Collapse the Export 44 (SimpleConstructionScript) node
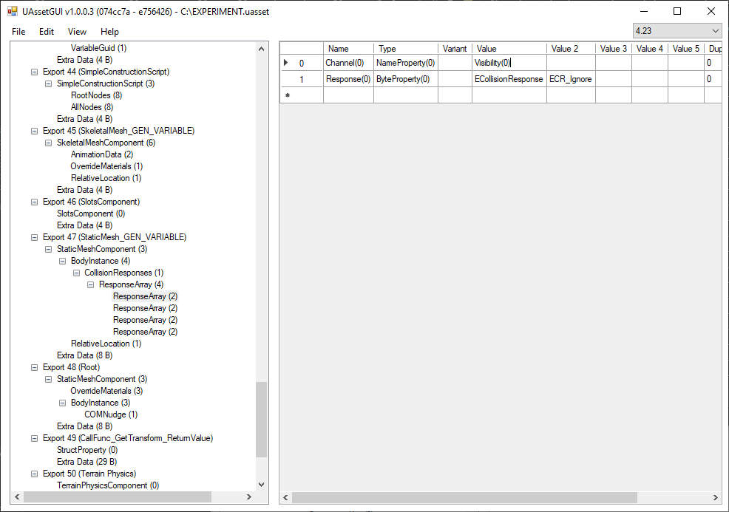The image size is (729, 512). pyautogui.click(x=35, y=72)
